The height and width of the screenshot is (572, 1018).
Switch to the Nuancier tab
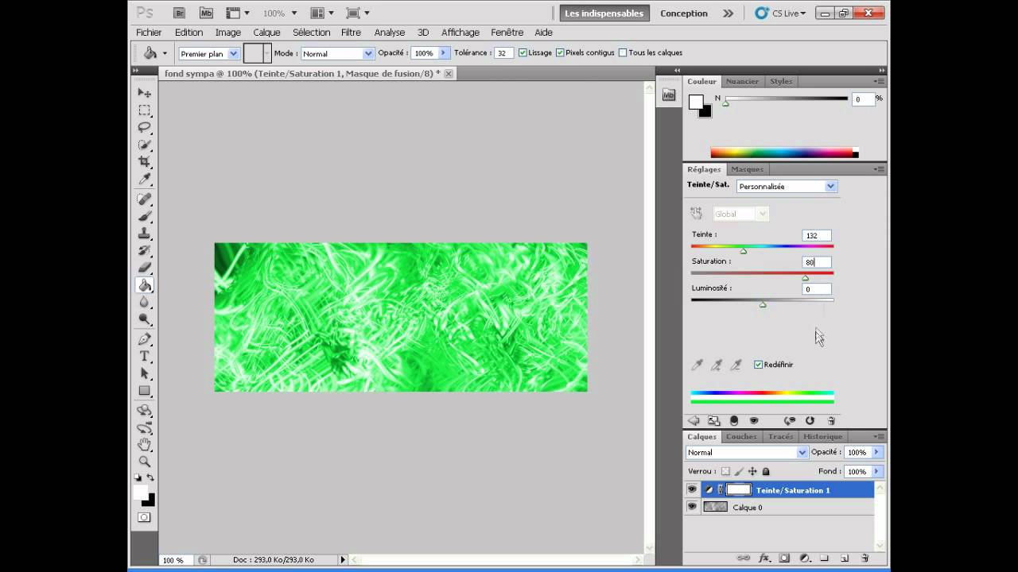point(742,82)
